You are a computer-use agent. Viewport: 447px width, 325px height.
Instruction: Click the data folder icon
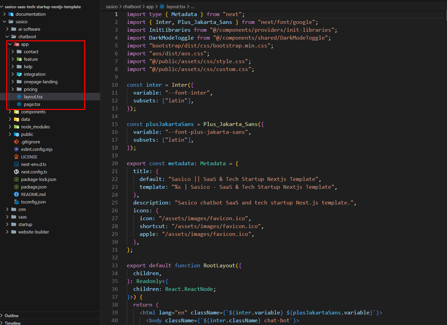pos(16,119)
